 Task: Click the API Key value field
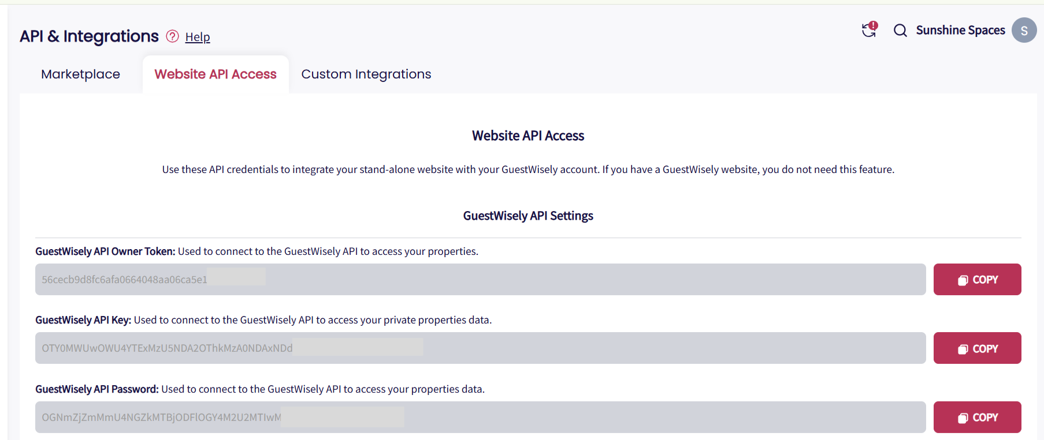pyautogui.click(x=480, y=348)
